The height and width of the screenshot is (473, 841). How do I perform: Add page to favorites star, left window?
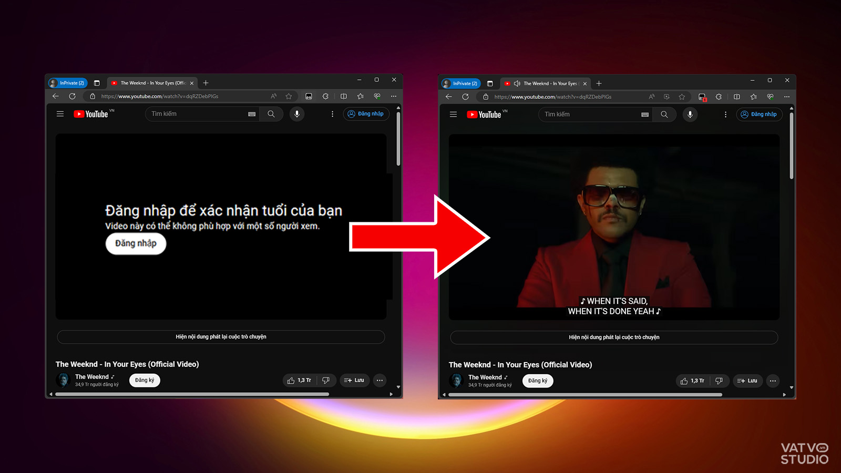[289, 96]
